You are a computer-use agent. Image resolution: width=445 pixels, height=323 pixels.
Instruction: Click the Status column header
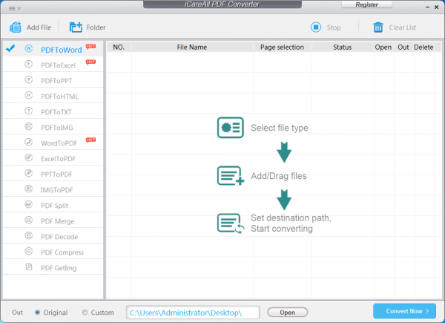(x=342, y=48)
